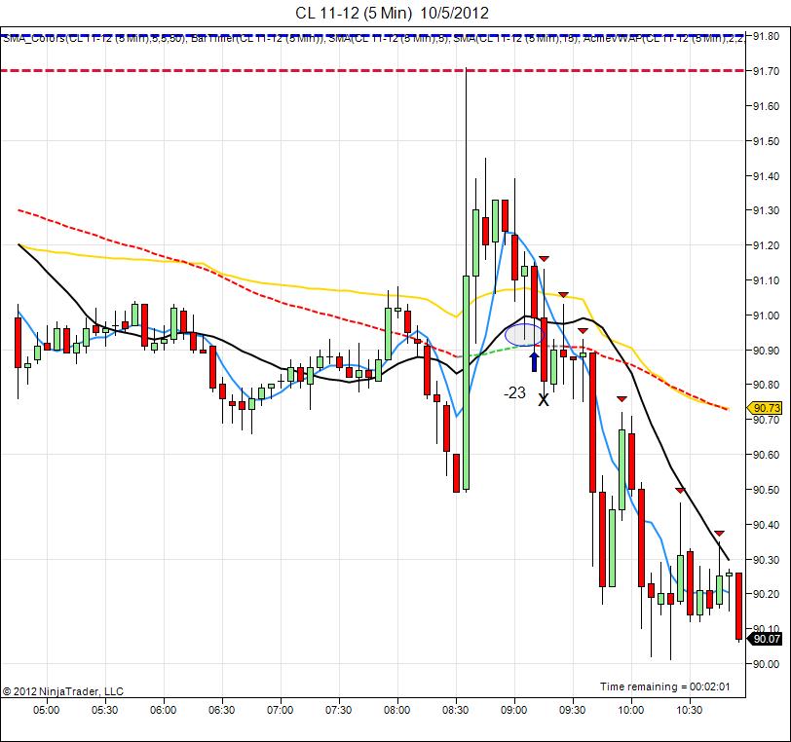Click the 09:30 time axis label
The height and width of the screenshot is (742, 791).
573,710
